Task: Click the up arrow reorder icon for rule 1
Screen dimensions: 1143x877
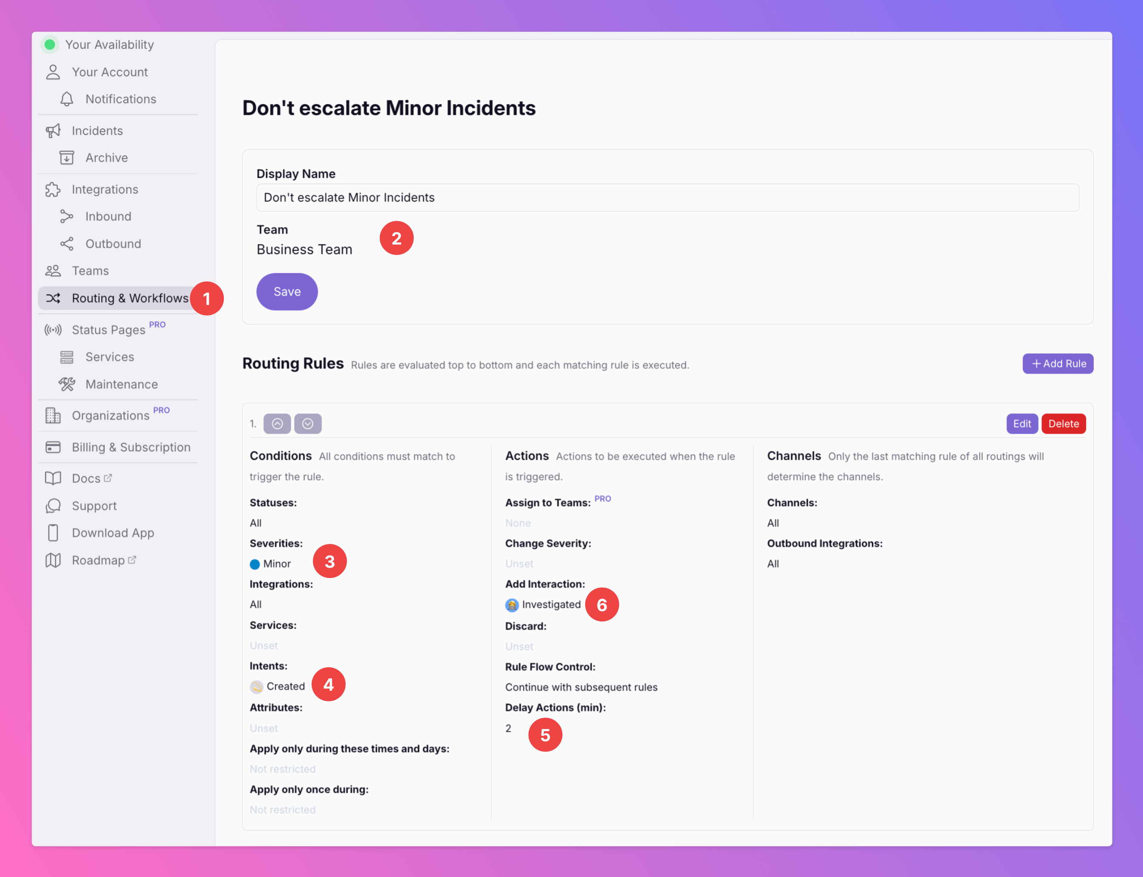Action: (277, 423)
